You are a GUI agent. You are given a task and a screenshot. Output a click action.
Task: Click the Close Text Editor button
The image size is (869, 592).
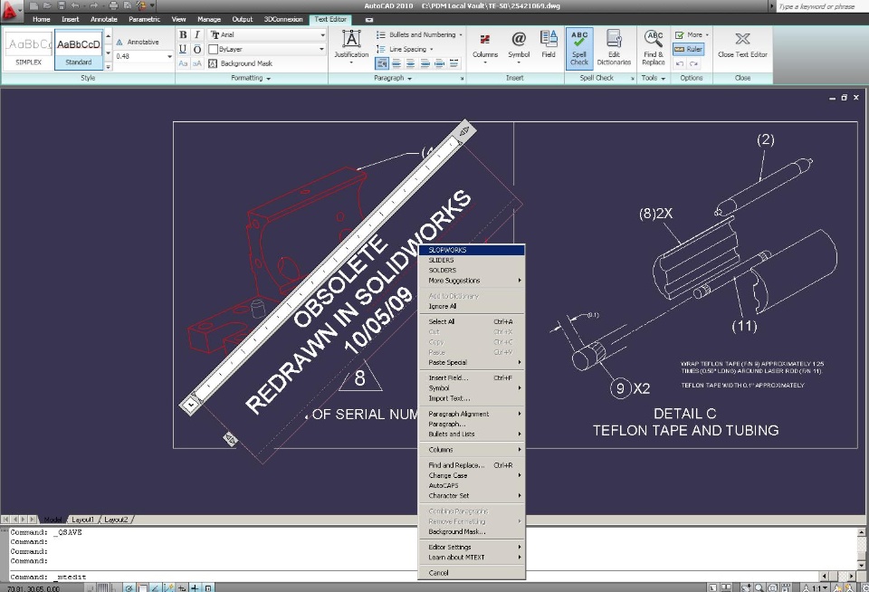(742, 44)
